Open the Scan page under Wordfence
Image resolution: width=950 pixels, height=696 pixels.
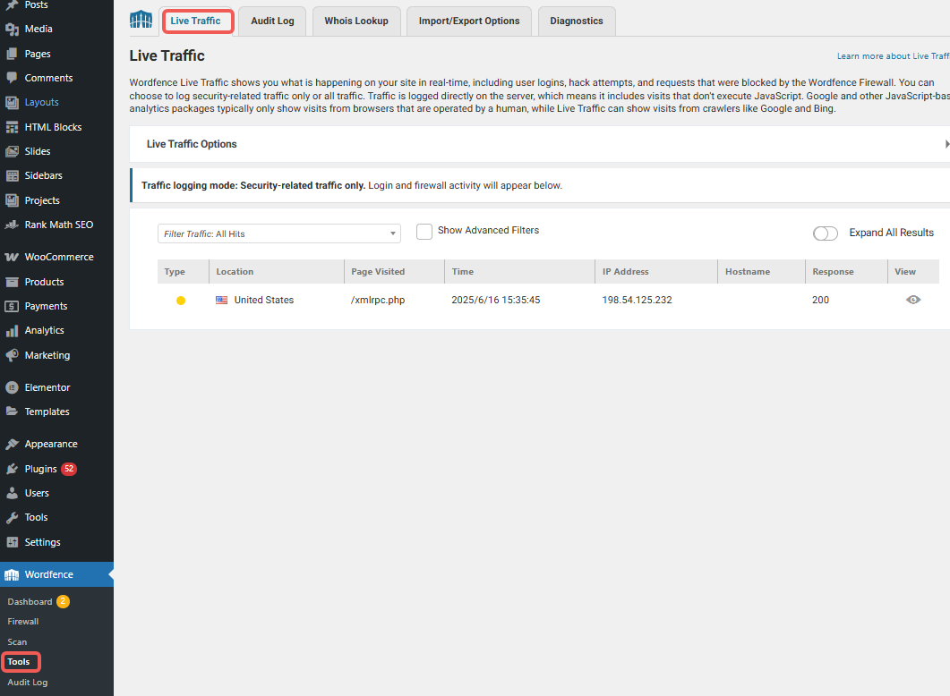17,641
